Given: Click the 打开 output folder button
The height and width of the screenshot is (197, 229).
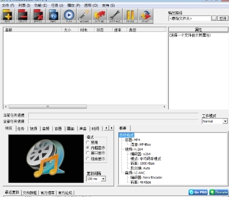Looking at the screenshot, I should coord(223,18).
